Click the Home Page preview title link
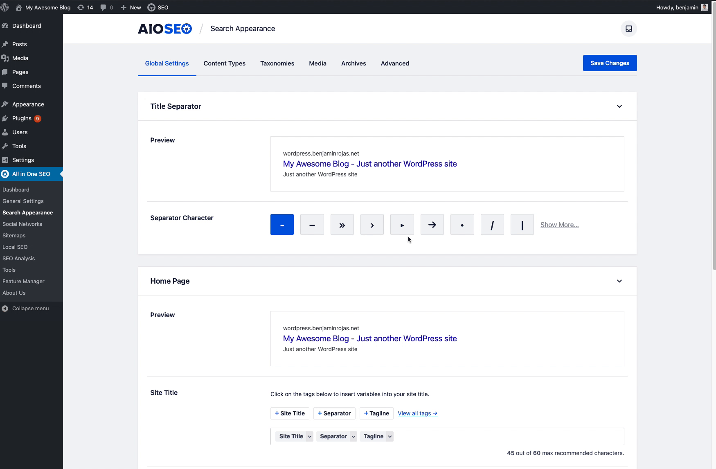The width and height of the screenshot is (716, 469). [370, 338]
